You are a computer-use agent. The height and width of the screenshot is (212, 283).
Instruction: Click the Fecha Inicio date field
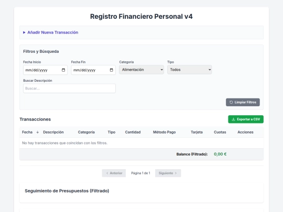(x=45, y=70)
